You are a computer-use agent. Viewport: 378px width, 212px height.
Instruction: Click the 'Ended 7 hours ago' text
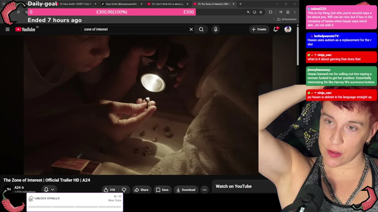click(55, 20)
